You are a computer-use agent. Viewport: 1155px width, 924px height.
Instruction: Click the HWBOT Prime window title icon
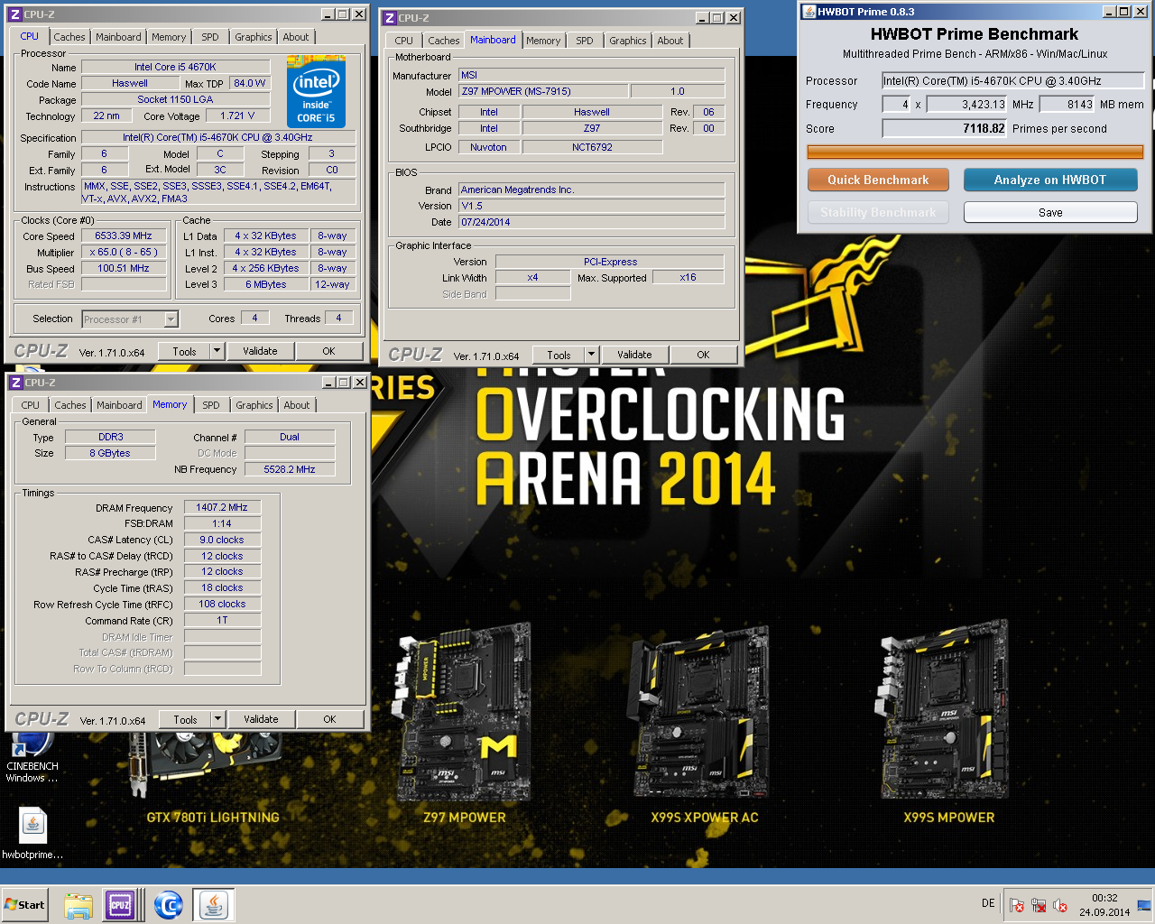coord(808,11)
